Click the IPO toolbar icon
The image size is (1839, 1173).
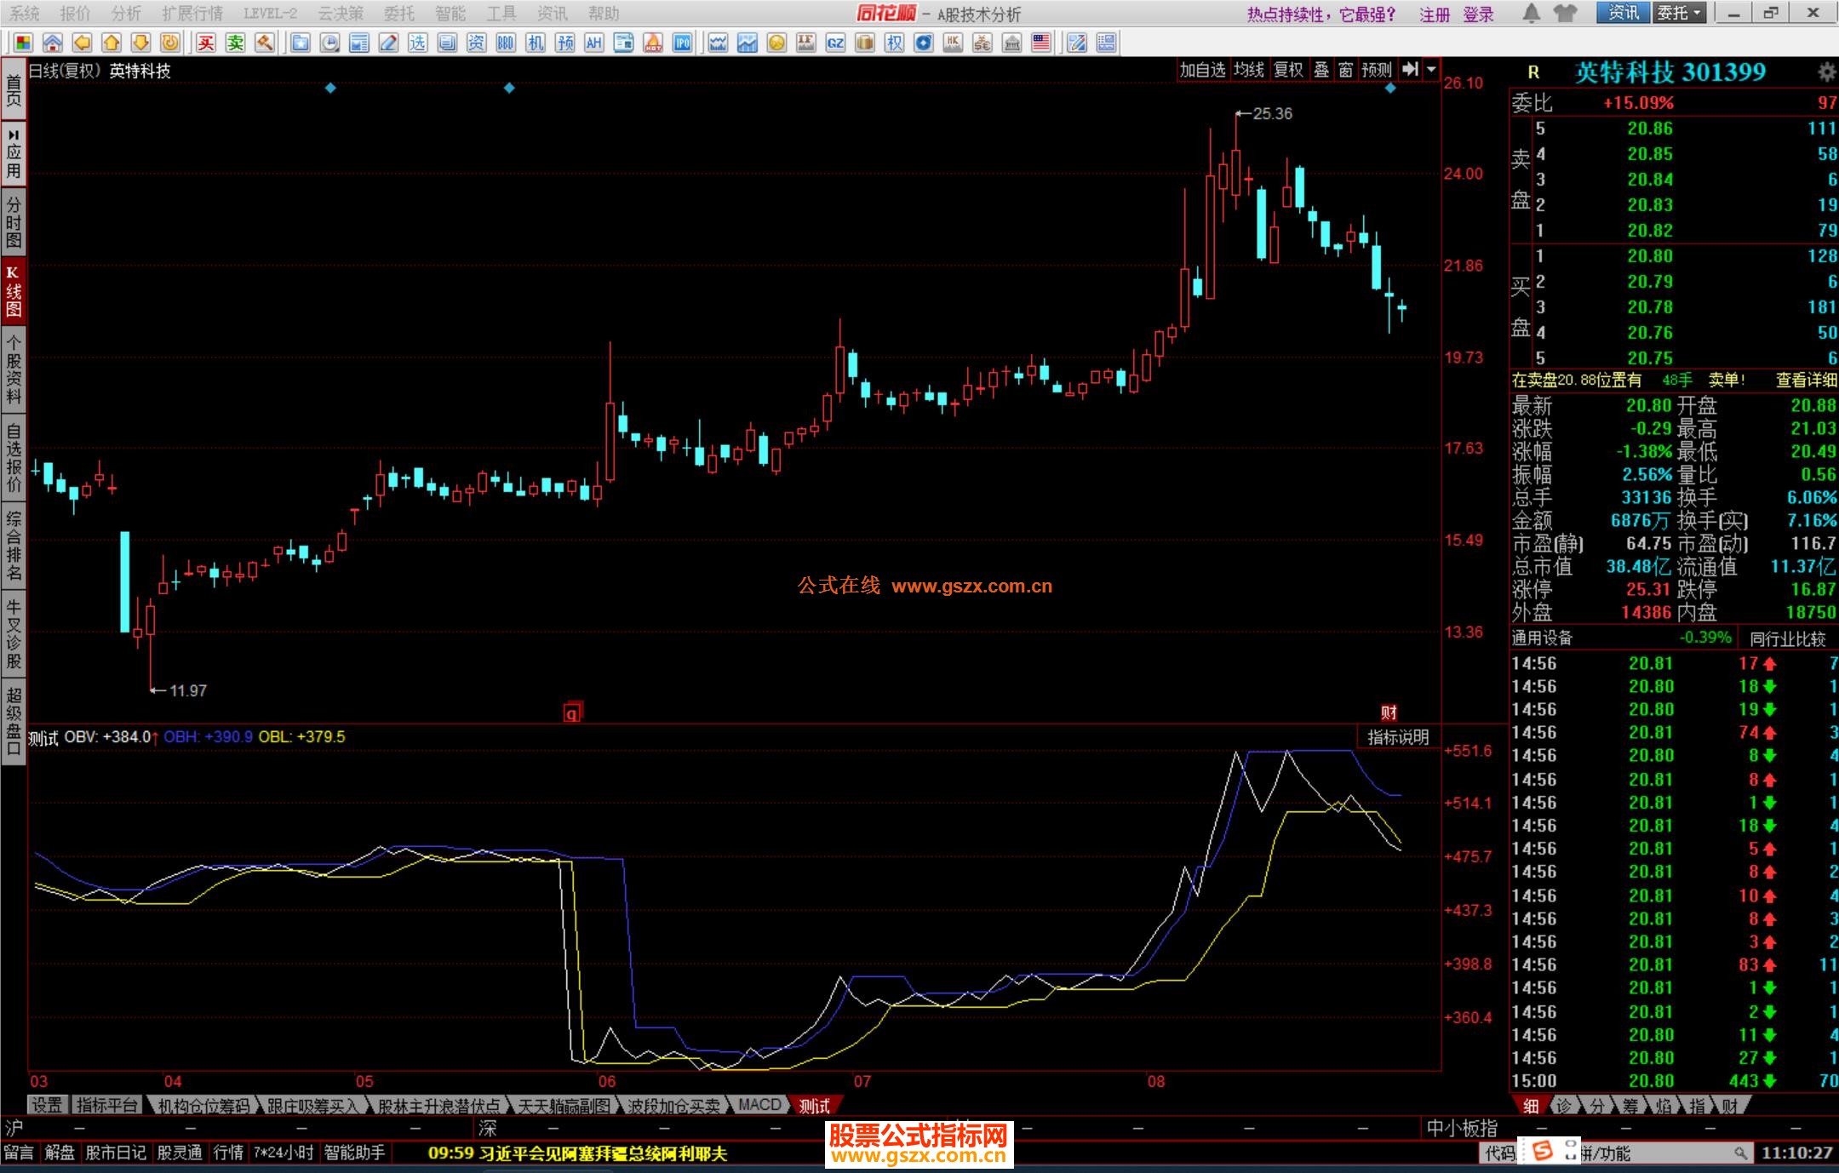(682, 43)
